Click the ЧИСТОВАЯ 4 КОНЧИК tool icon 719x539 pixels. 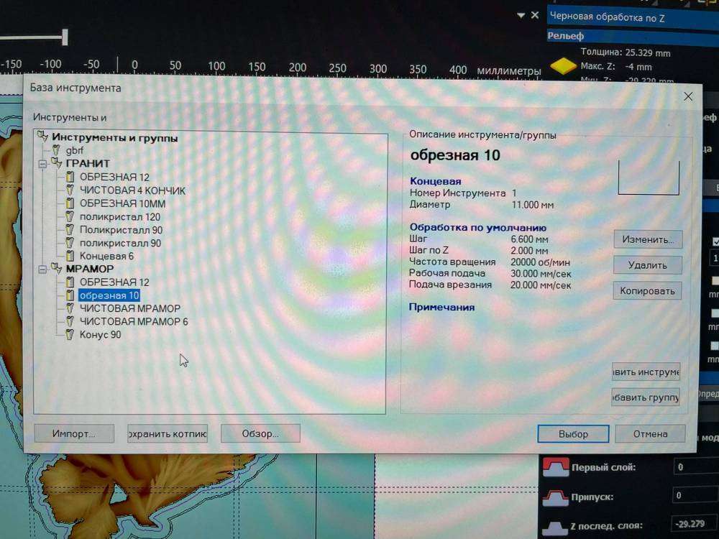point(70,190)
